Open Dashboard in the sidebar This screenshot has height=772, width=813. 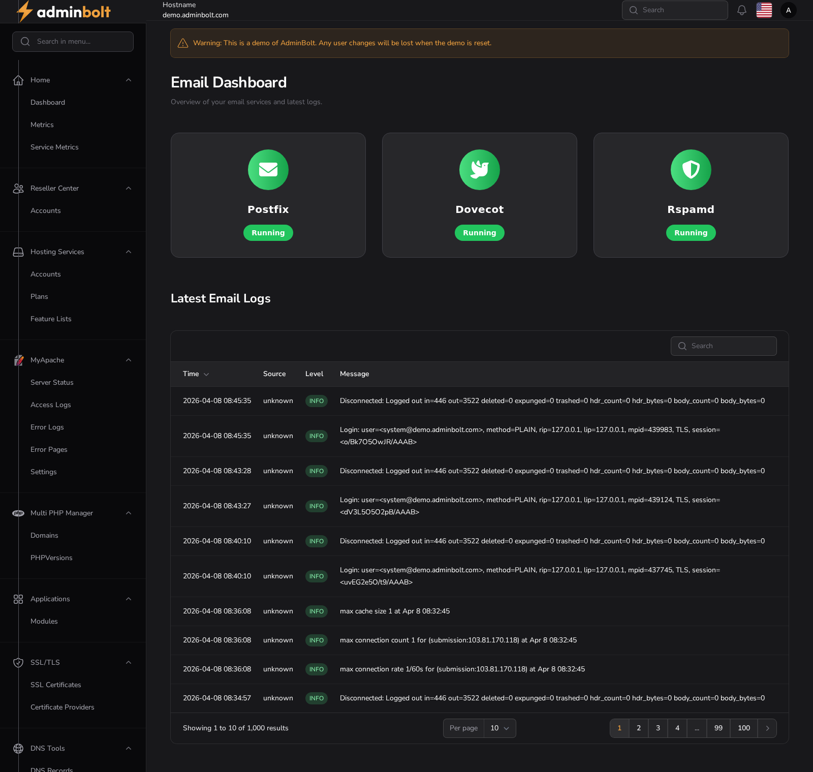pyautogui.click(x=48, y=103)
